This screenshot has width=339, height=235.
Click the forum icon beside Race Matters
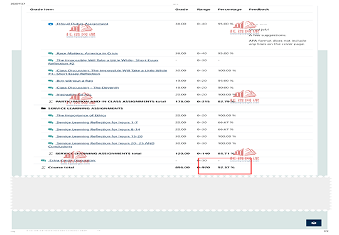coord(51,53)
